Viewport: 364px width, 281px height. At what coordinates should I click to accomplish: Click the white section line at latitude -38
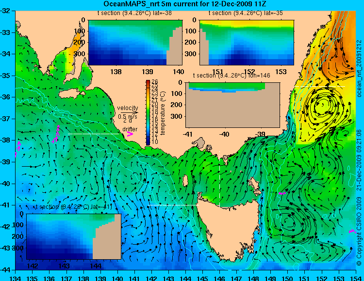click(x=93, y=134)
